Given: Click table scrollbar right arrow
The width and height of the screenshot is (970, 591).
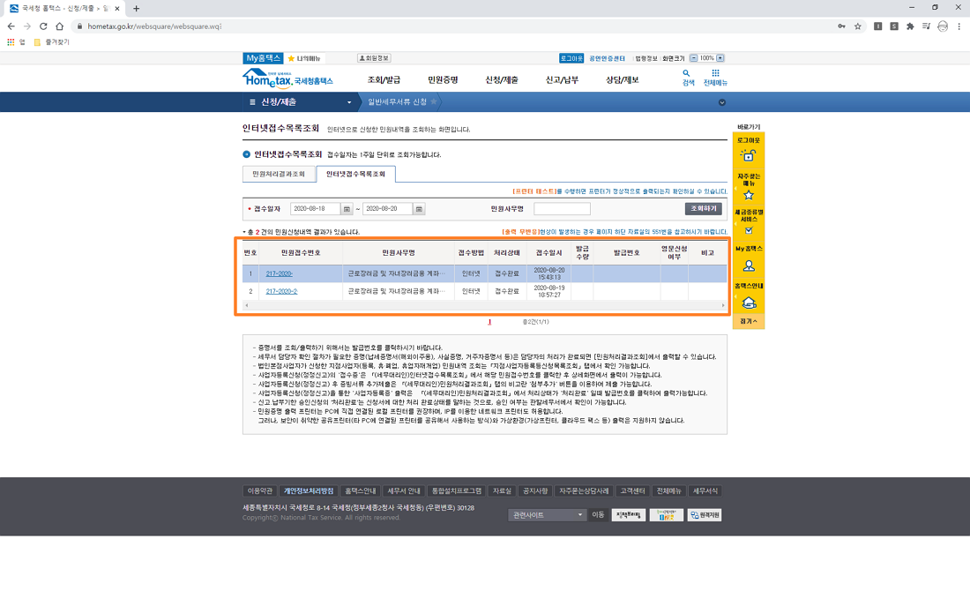Looking at the screenshot, I should tap(722, 305).
